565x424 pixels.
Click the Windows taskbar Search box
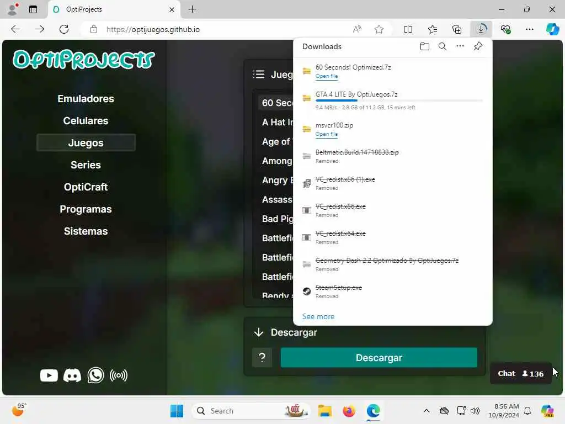tap(252, 411)
